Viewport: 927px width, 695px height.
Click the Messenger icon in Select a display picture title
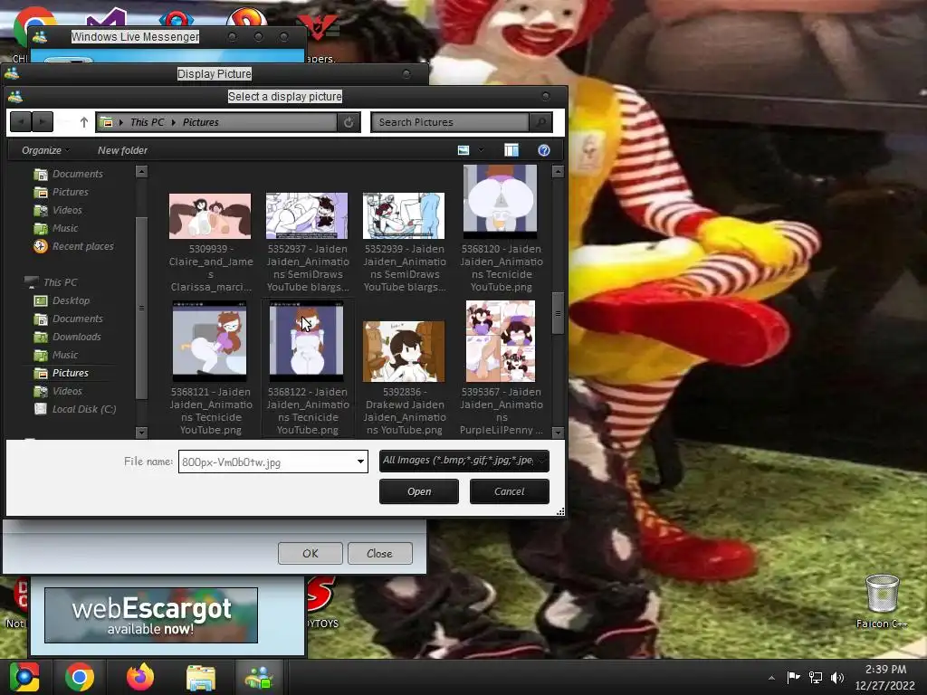(15, 96)
